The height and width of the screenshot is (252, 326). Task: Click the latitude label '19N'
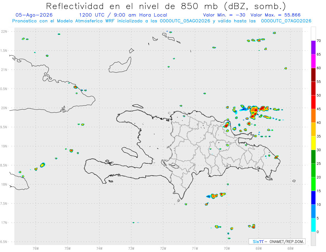click(x=5, y=146)
